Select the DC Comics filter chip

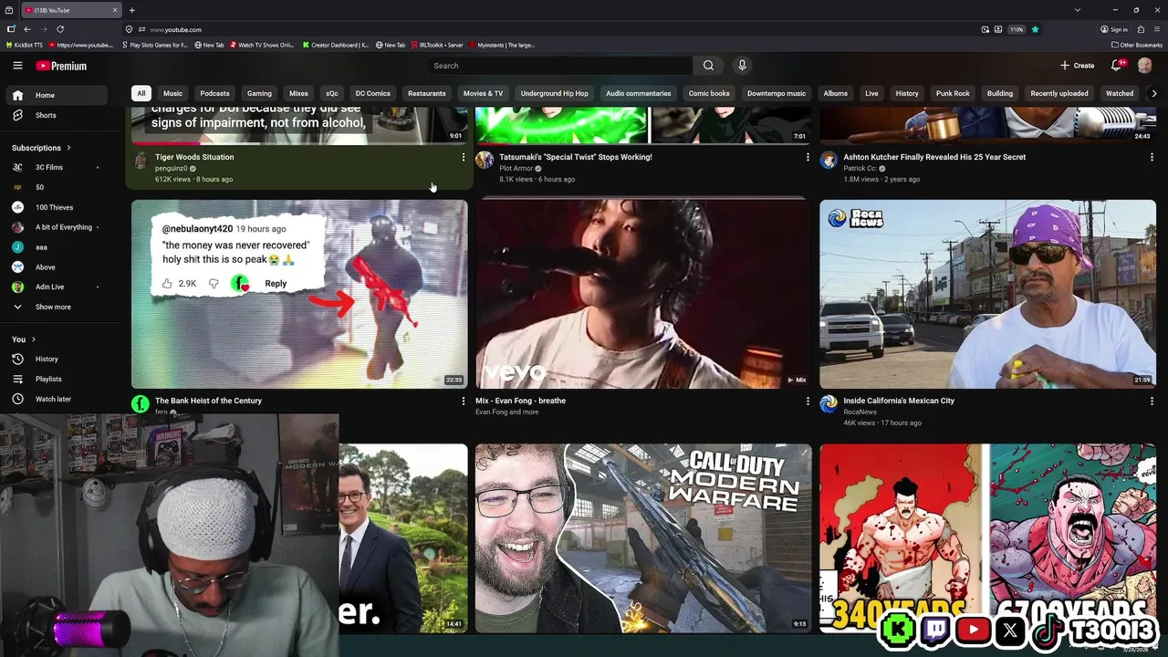[x=372, y=93]
